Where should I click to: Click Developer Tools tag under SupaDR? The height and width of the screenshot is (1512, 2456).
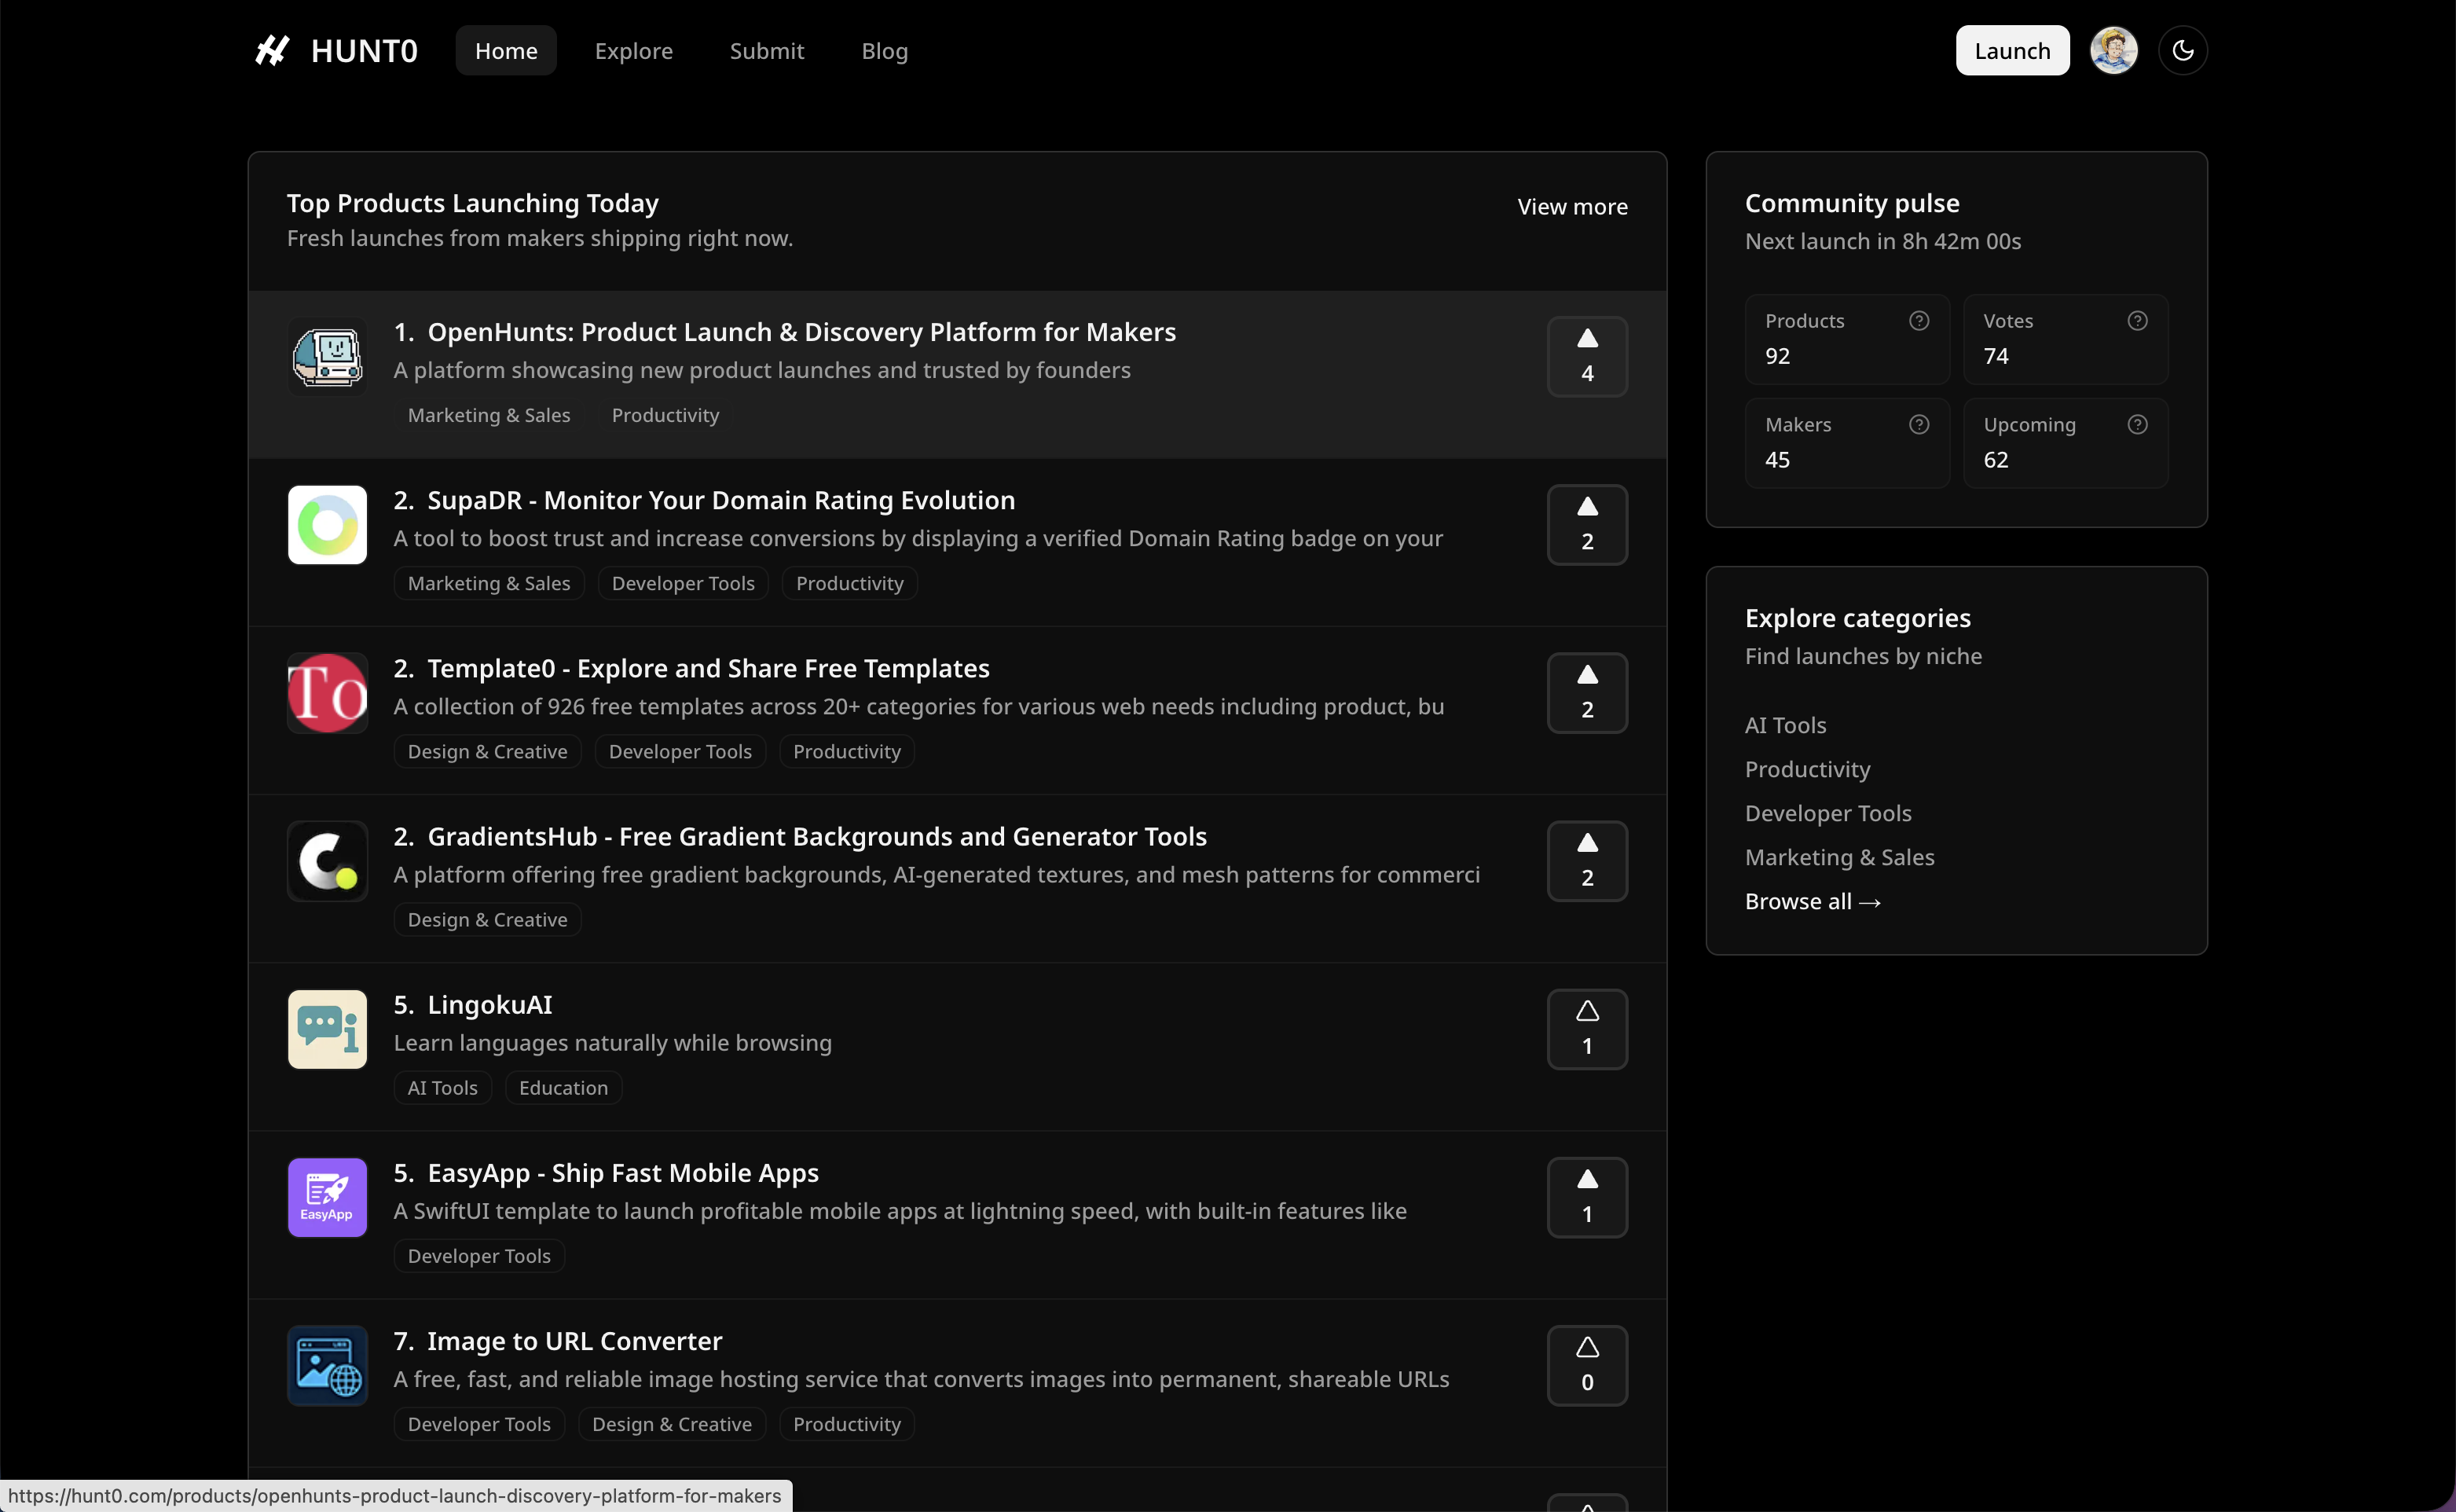coord(683,583)
